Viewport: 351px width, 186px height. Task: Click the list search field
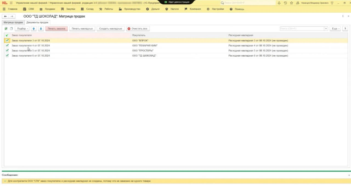pos(302,29)
